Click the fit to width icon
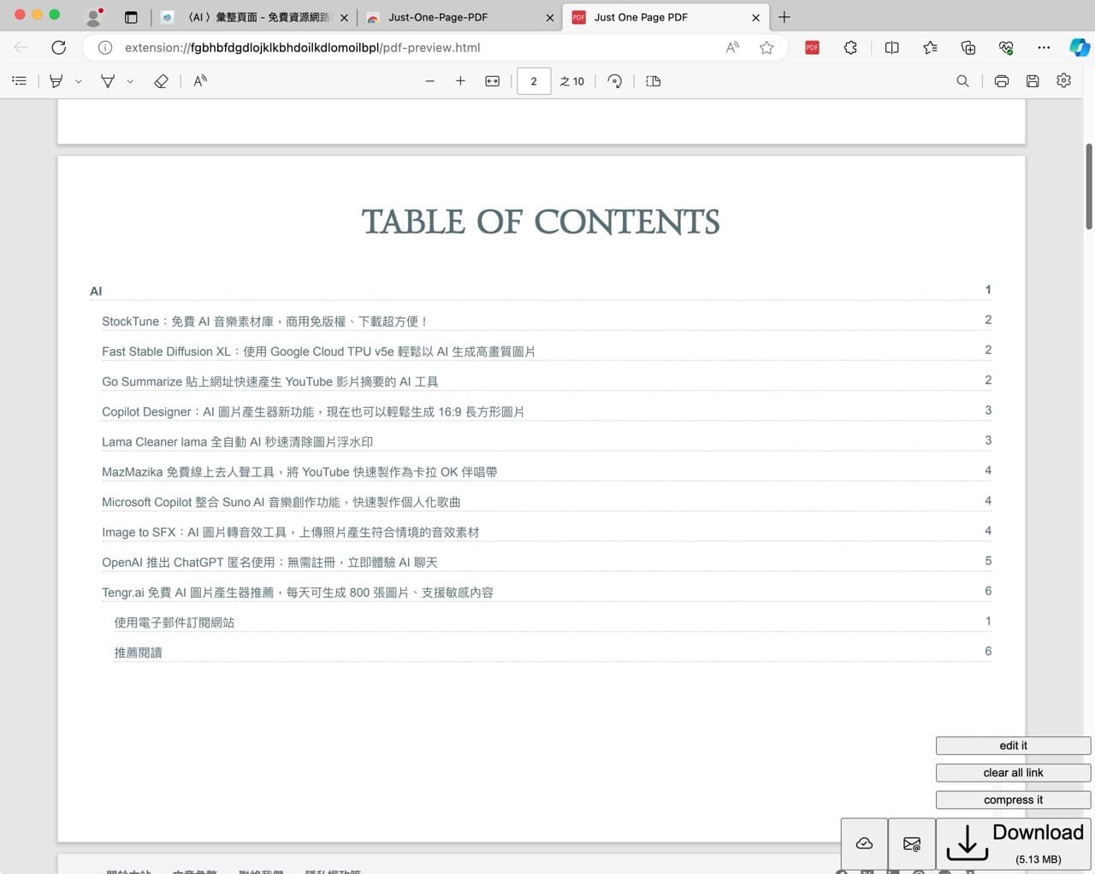The image size is (1095, 874). tap(492, 81)
